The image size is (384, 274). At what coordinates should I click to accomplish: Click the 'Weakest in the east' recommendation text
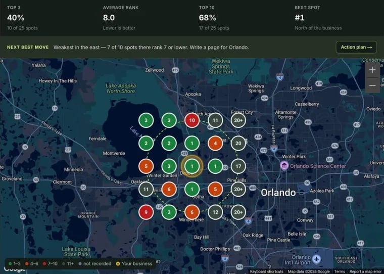pos(151,48)
